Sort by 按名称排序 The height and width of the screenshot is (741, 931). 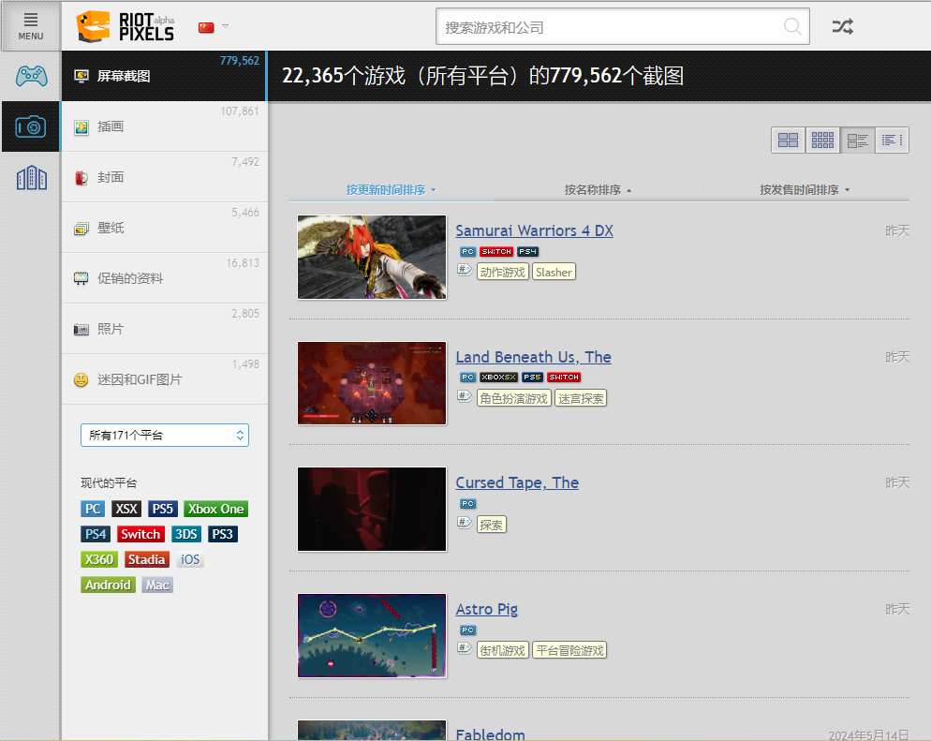(598, 190)
